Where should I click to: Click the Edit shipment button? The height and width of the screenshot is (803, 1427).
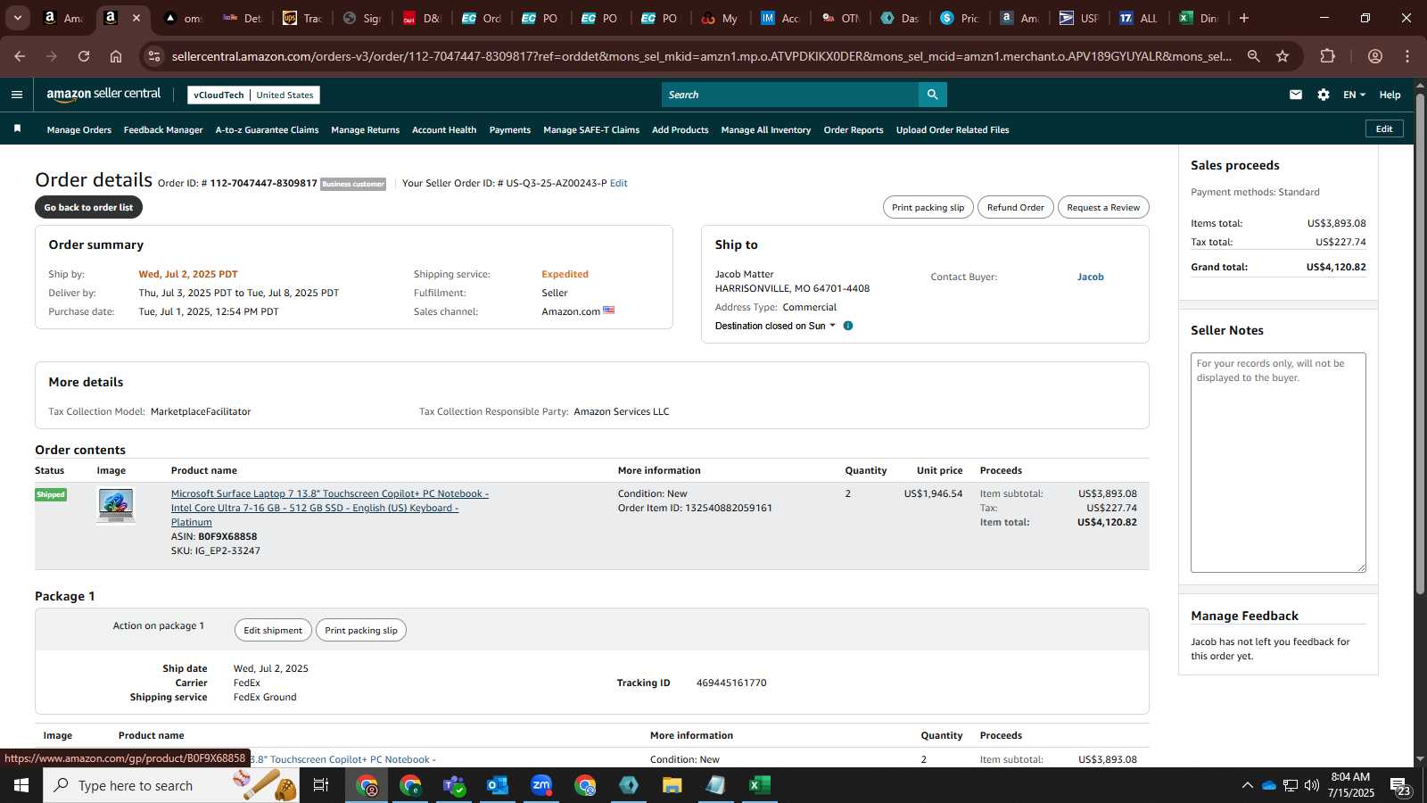[x=273, y=630]
